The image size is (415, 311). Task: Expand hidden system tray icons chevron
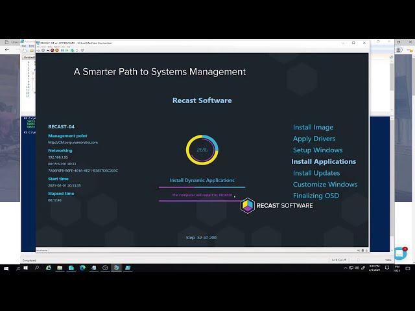click(346, 268)
